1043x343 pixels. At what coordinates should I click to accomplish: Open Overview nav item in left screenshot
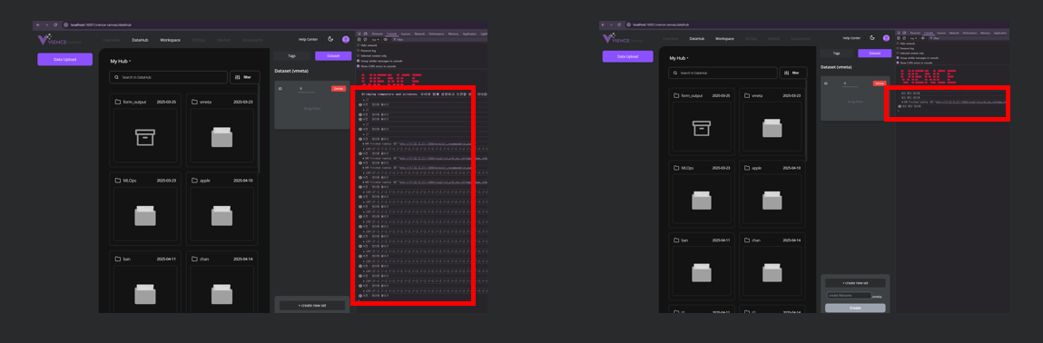point(111,40)
